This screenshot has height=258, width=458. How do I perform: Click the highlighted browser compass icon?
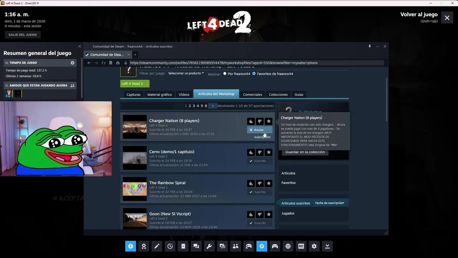[x=262, y=246]
